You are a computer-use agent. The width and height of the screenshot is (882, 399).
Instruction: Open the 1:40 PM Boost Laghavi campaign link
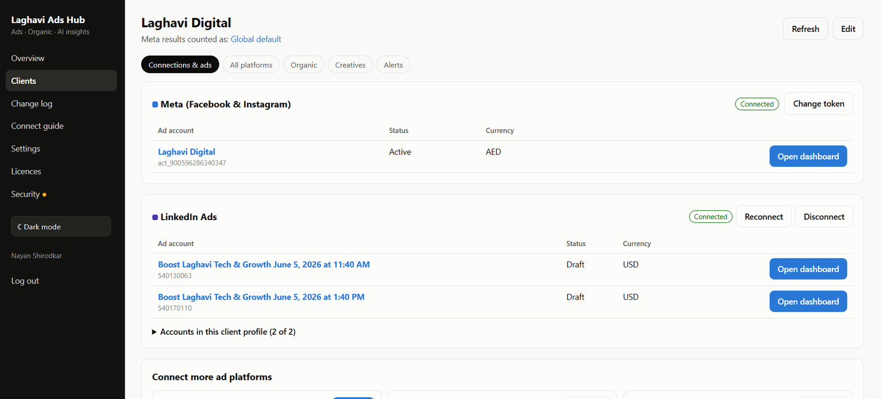tap(261, 297)
